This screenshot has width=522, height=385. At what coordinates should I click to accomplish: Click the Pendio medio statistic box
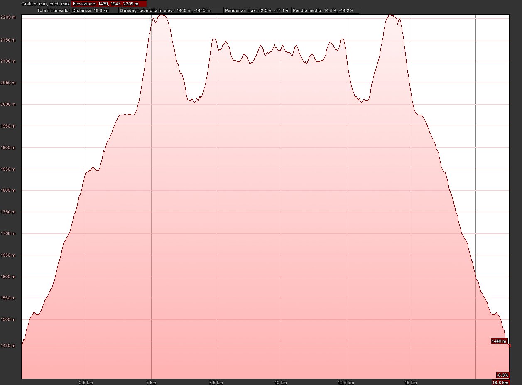(x=325, y=10)
